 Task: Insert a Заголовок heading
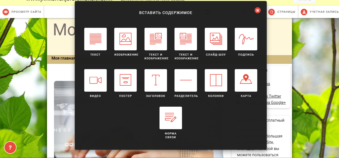(x=155, y=80)
